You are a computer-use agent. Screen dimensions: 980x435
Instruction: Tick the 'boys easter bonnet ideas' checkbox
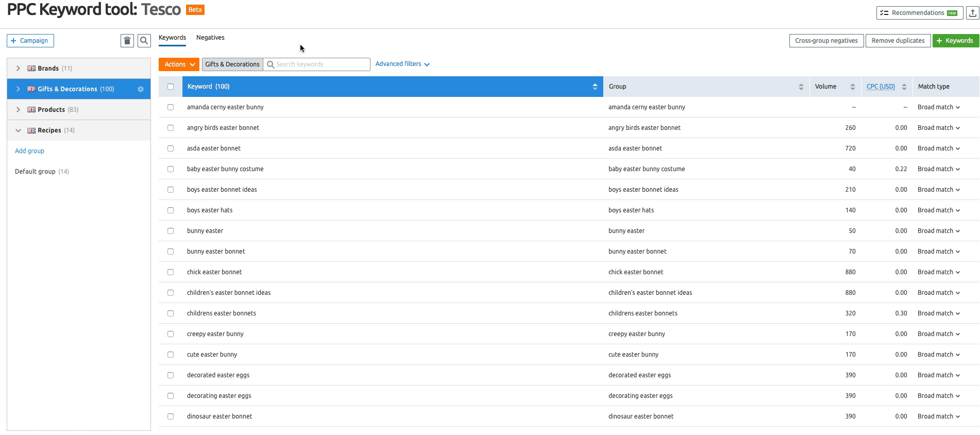tap(171, 190)
